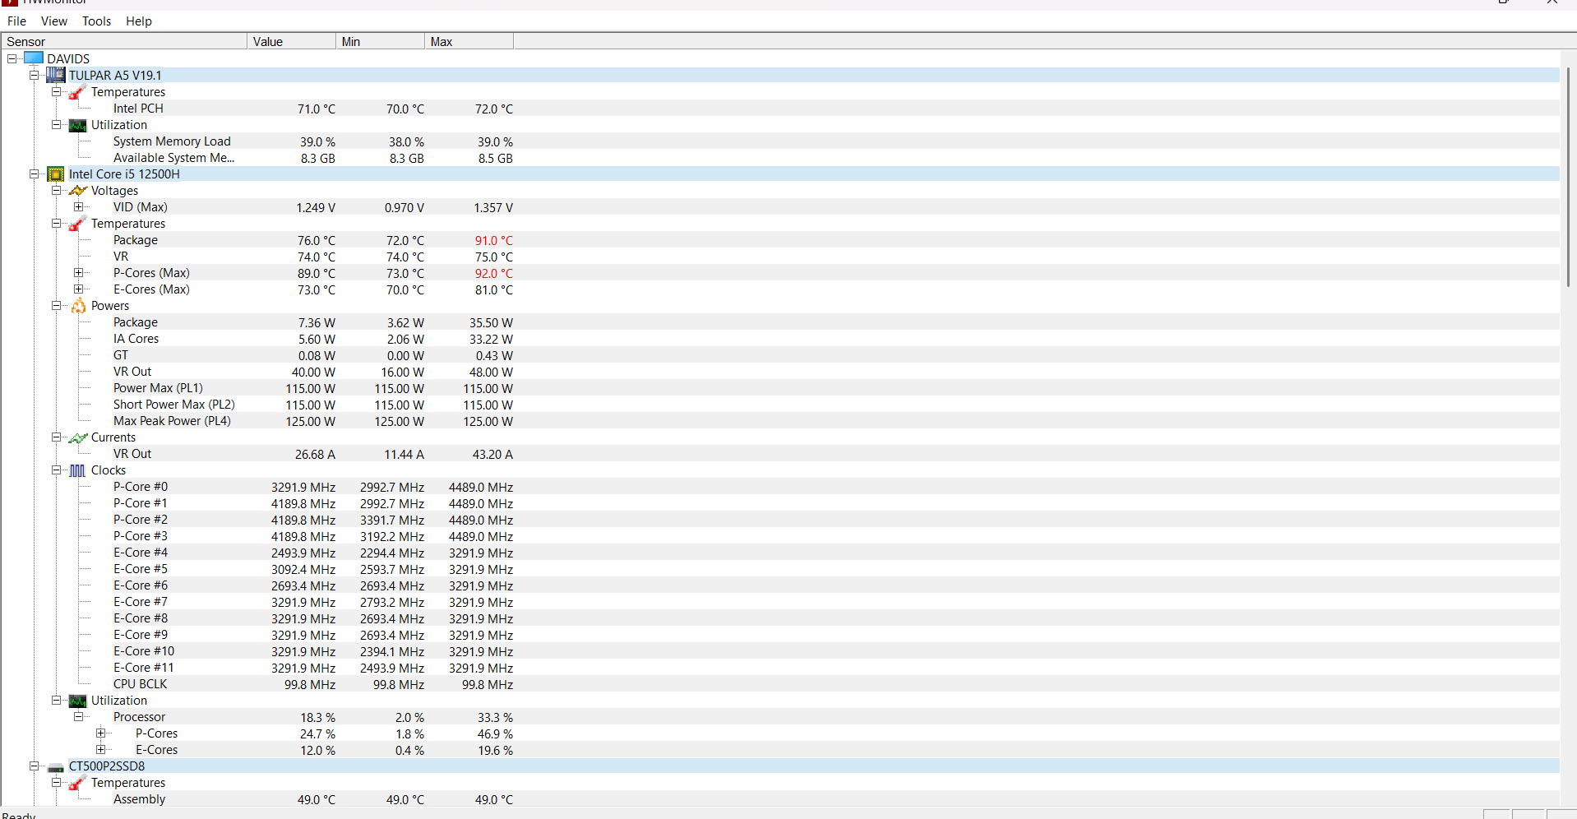This screenshot has width=1577, height=819.
Task: Open the Tools menu
Action: [96, 21]
